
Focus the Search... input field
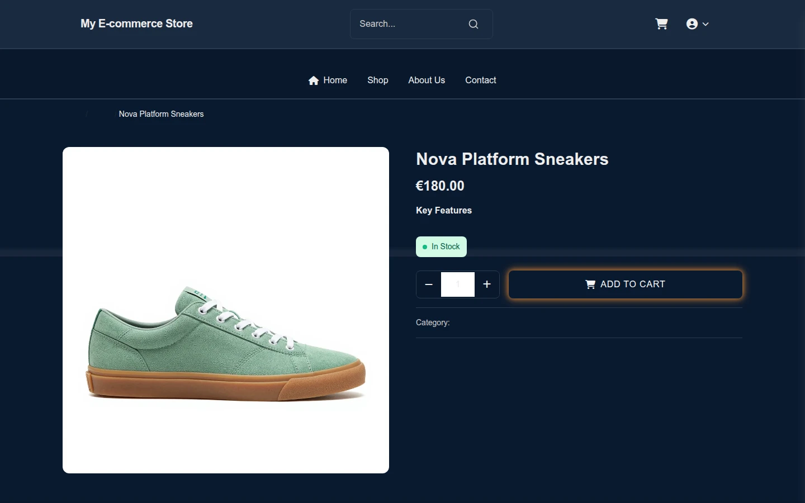coord(421,24)
